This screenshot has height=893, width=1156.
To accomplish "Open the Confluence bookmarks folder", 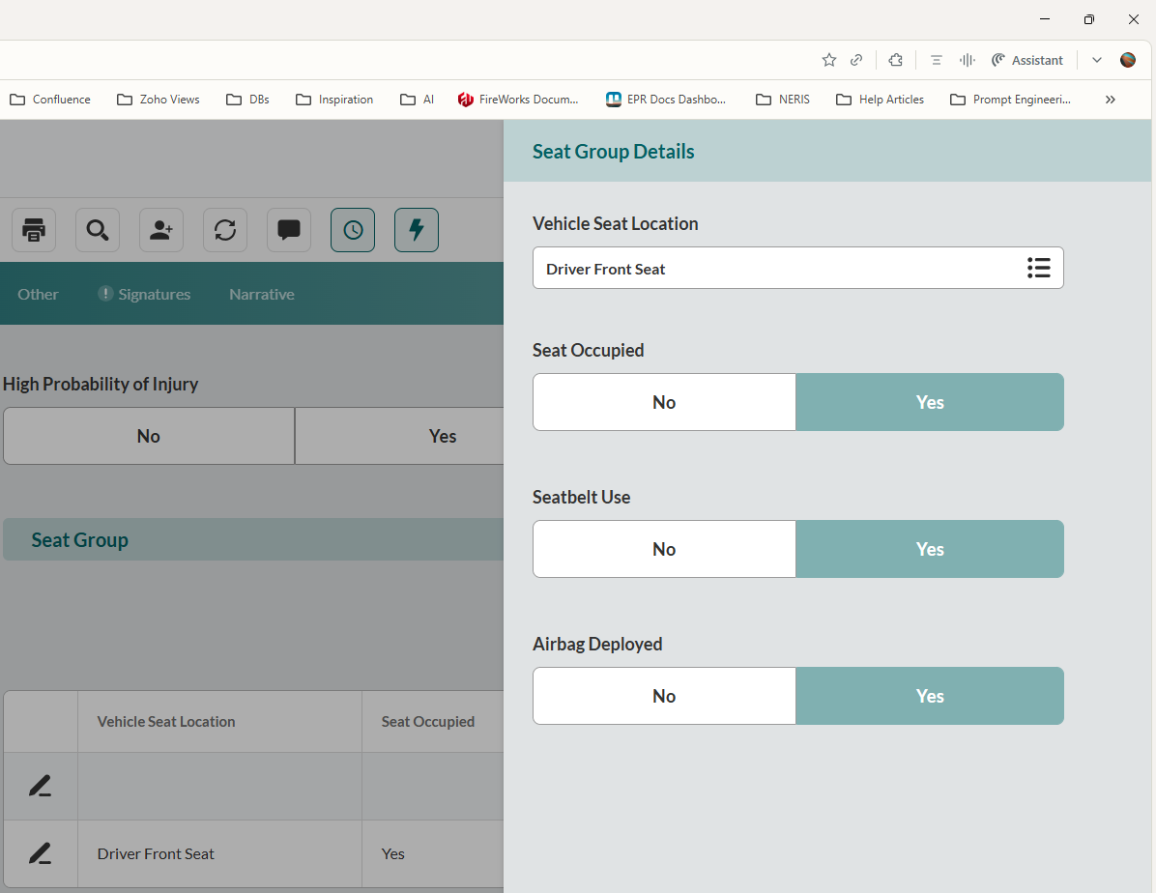I will pos(50,100).
